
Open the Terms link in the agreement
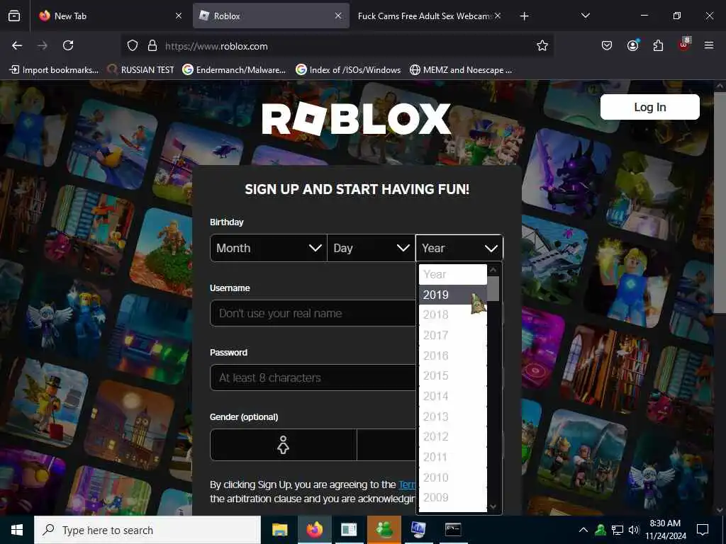pos(407,484)
